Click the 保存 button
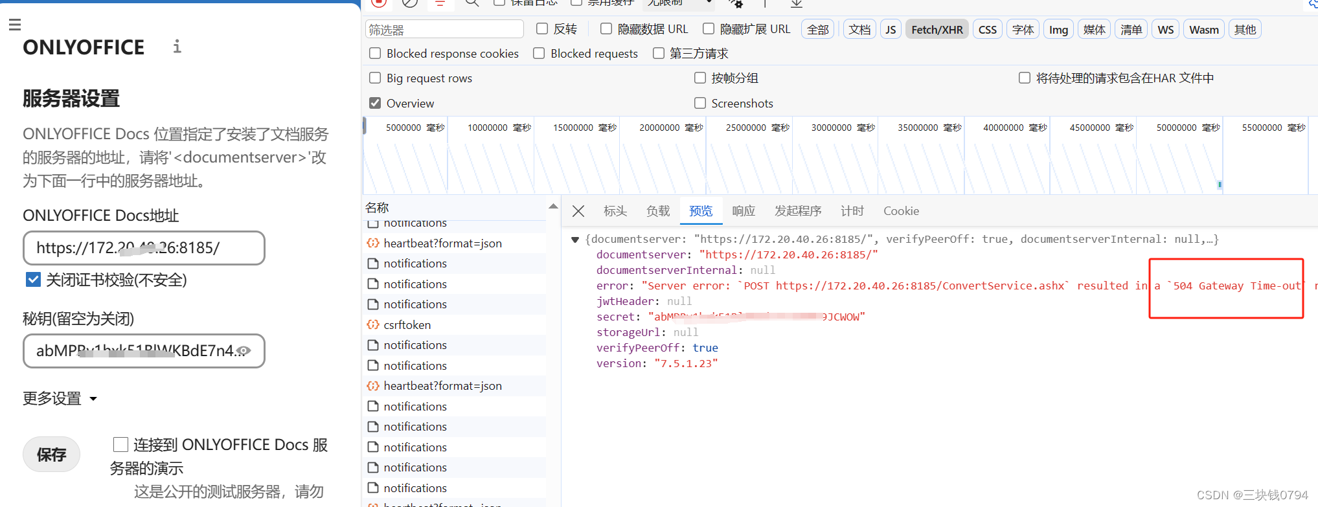 click(x=52, y=455)
